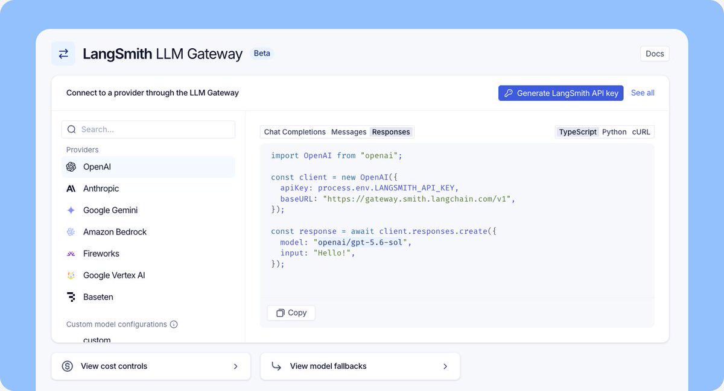Expand View model fallbacks chevron
Image resolution: width=724 pixels, height=391 pixels.
point(445,366)
